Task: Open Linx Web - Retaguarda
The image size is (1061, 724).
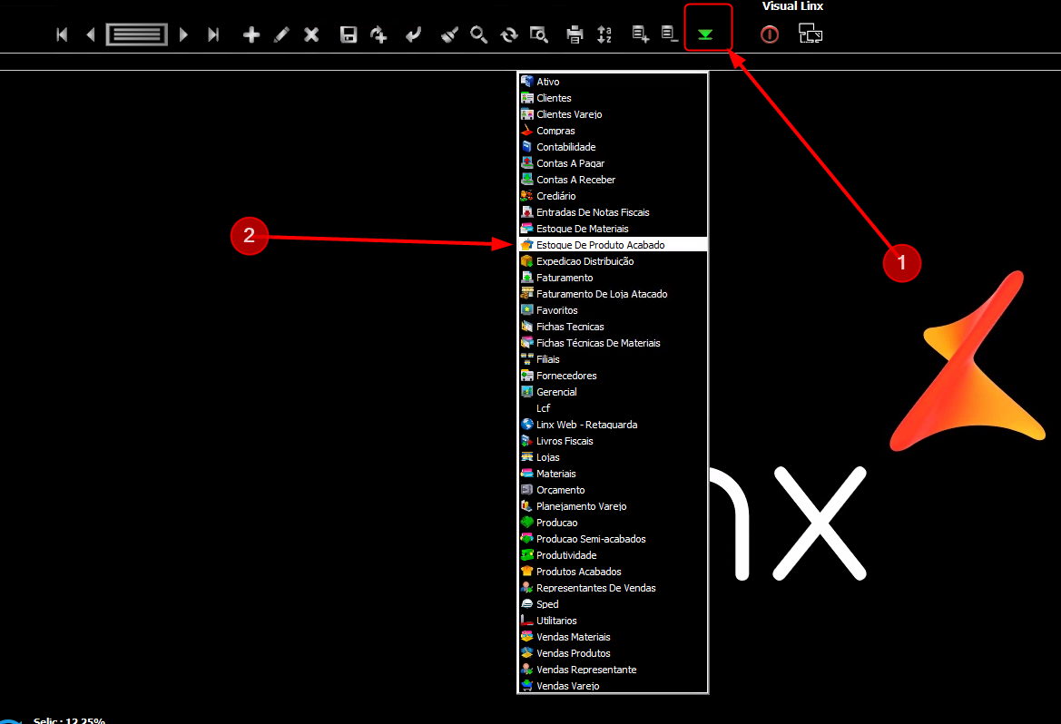Action: point(613,425)
